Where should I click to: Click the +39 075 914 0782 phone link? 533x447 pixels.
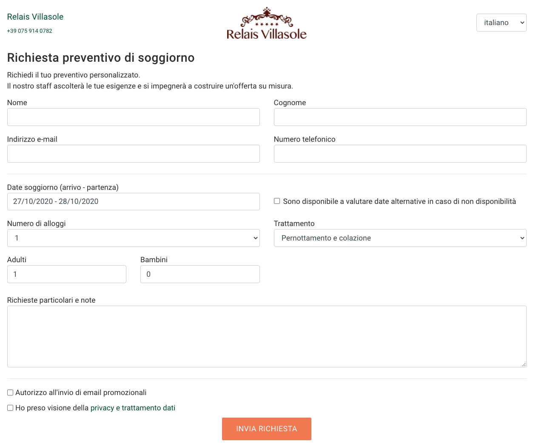(x=30, y=31)
